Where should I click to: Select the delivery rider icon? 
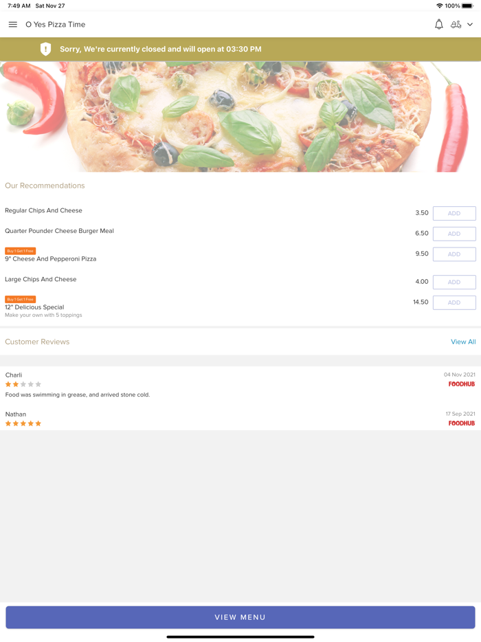point(457,24)
